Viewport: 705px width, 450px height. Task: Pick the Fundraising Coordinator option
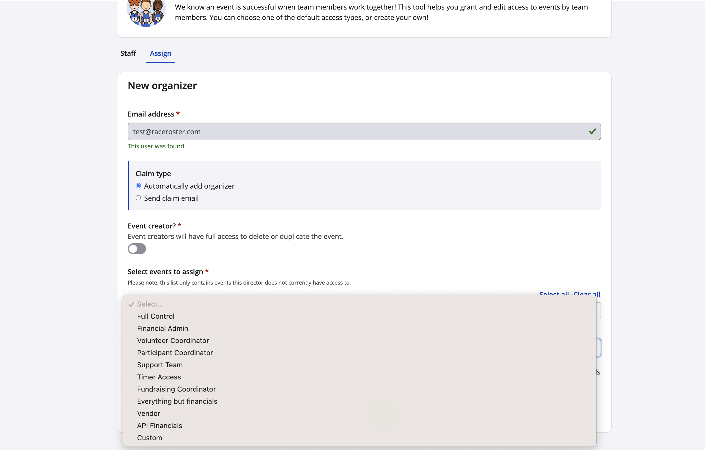pos(176,389)
